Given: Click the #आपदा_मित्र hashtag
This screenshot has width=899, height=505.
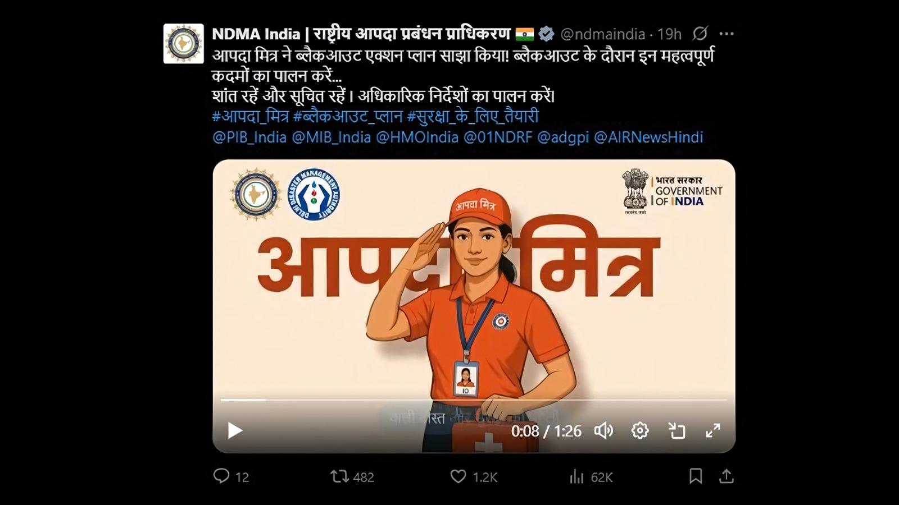Looking at the screenshot, I should click(251, 117).
